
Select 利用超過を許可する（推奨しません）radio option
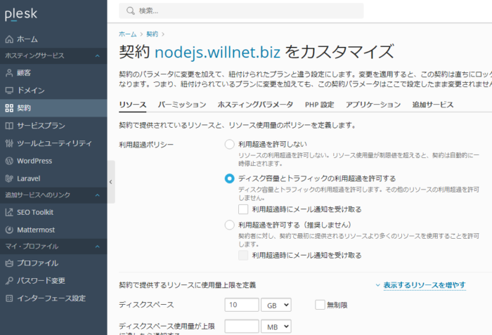coord(229,225)
